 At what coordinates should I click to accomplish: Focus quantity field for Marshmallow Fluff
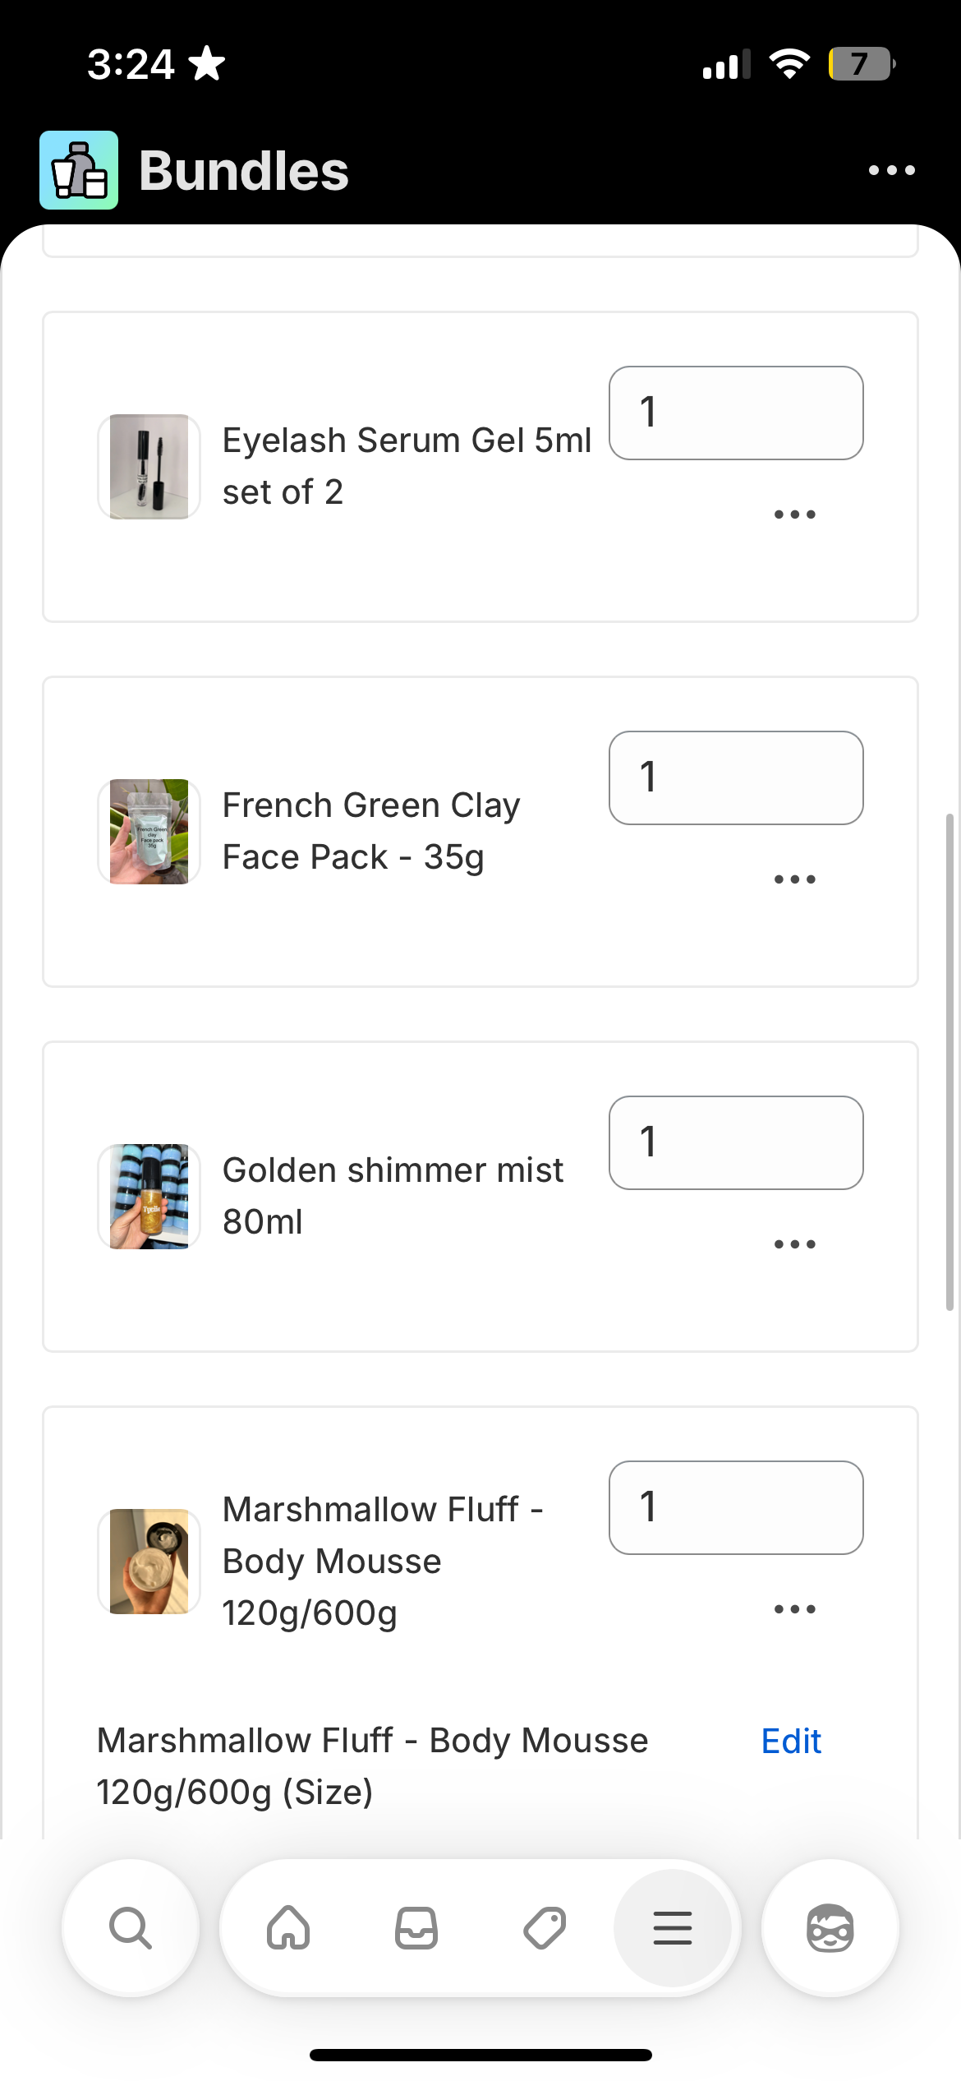pyautogui.click(x=736, y=1507)
